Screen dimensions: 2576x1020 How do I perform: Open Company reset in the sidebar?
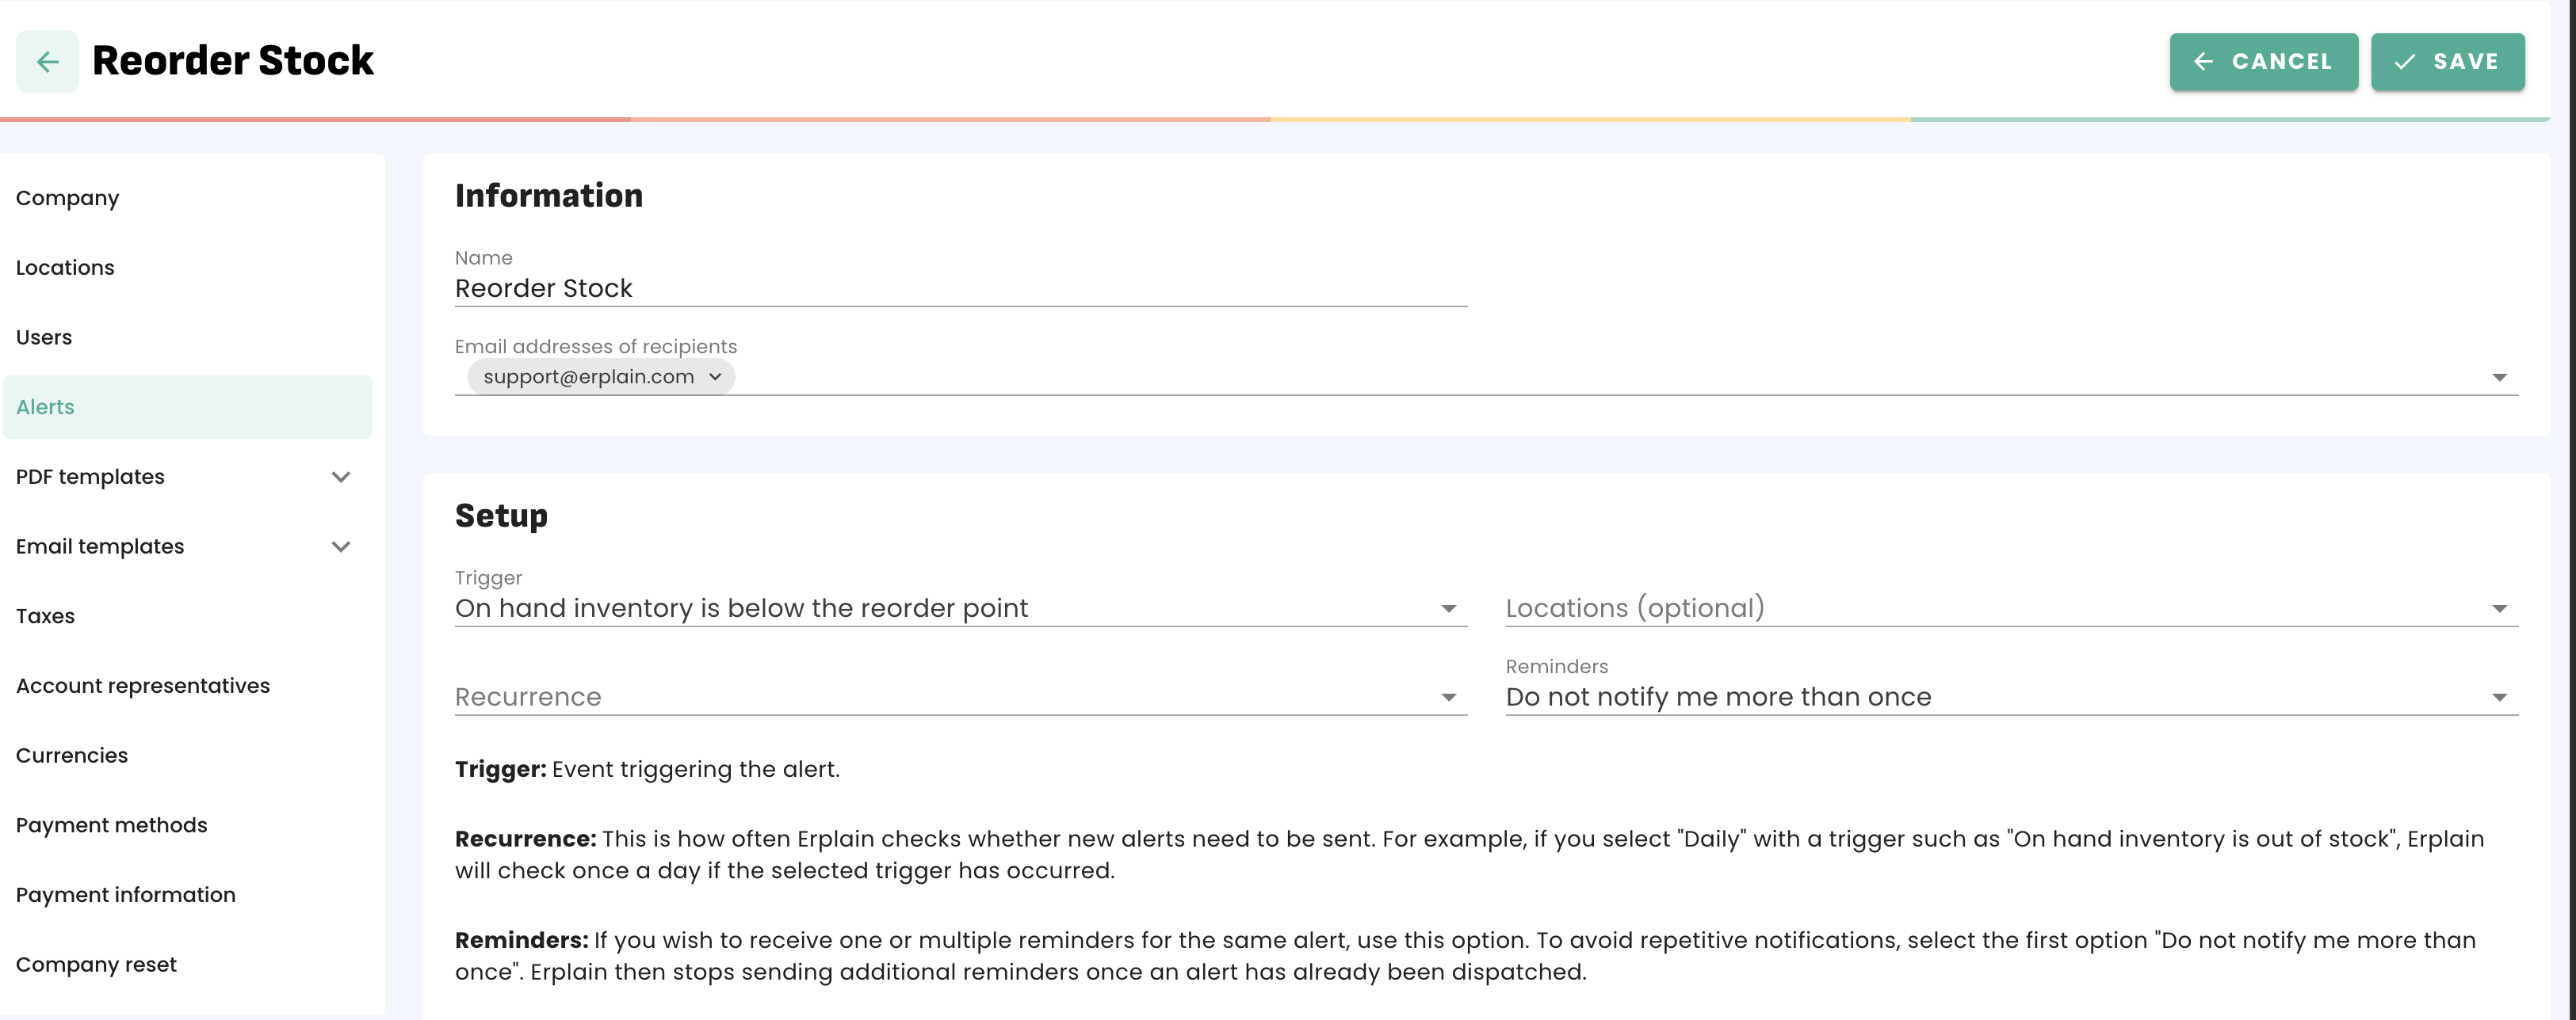[x=96, y=965]
